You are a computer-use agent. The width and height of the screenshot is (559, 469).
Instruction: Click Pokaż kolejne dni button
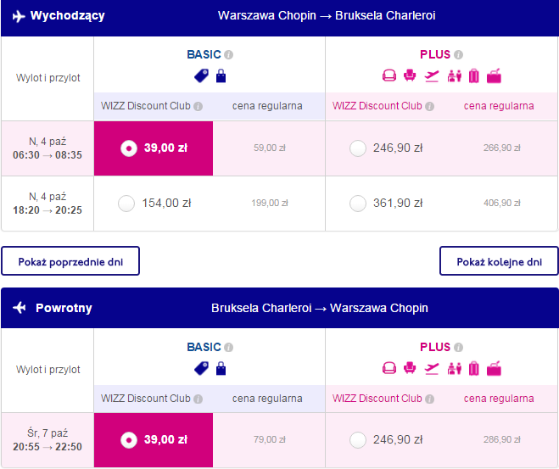point(499,261)
